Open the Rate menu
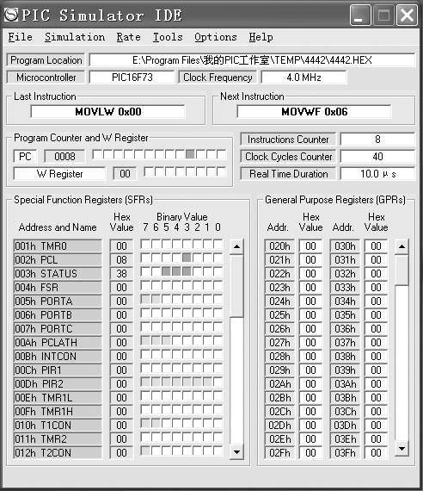Screen dimensions: 423x491 click(x=128, y=37)
